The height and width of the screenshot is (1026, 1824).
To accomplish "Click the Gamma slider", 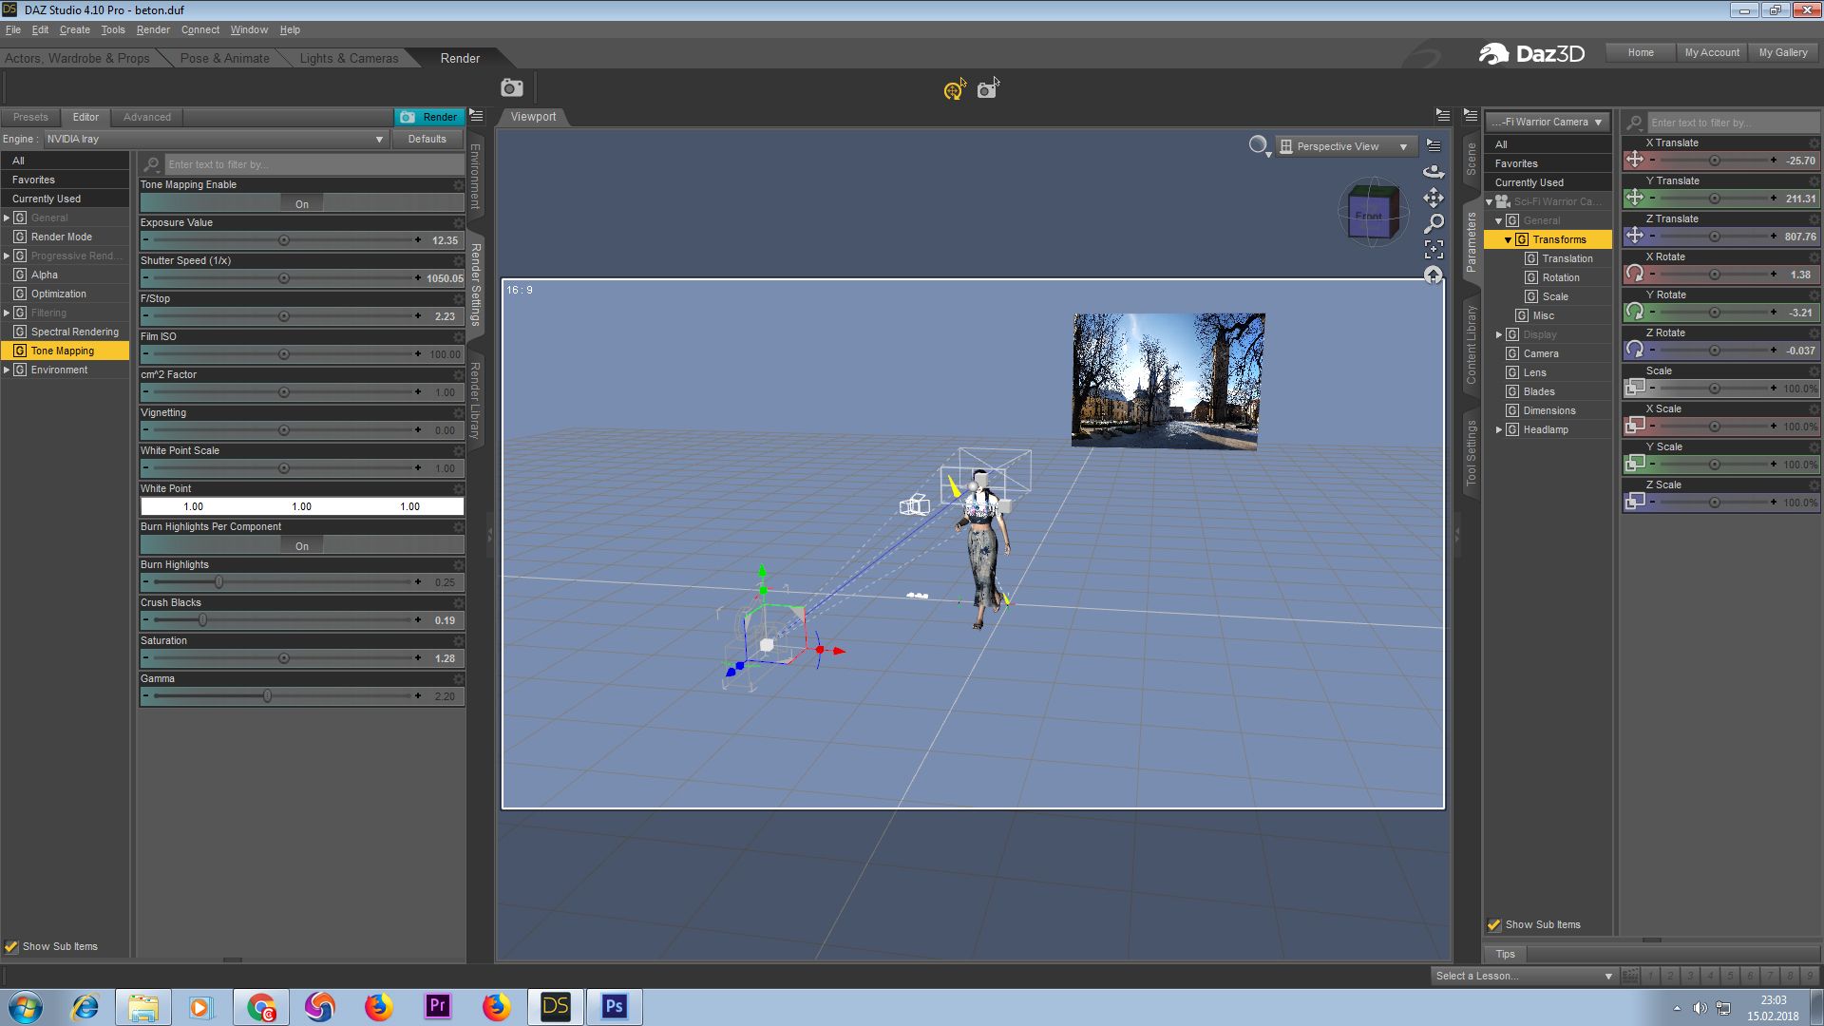I will (283, 696).
